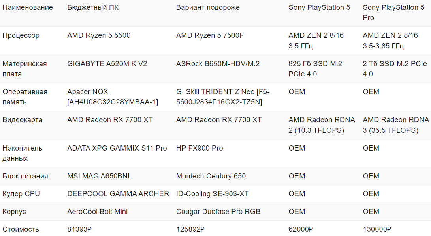Click the 'Наименование' header cell

[x=28, y=8]
